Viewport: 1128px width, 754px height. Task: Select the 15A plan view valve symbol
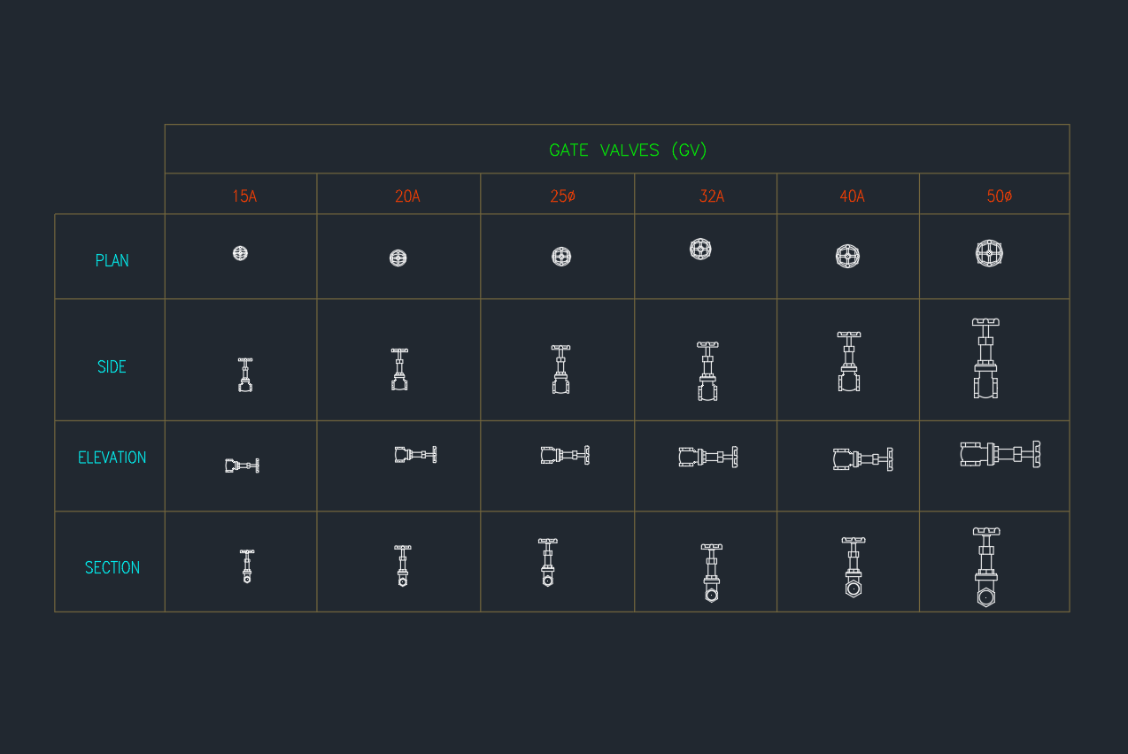point(240,253)
